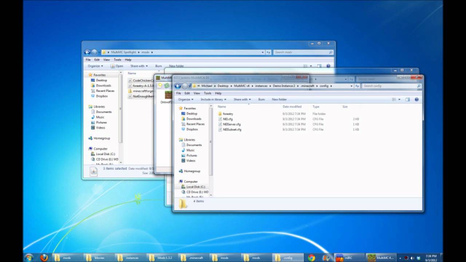Launch Google Chrome from the taskbar
The image size is (466, 262).
[x=311, y=258]
